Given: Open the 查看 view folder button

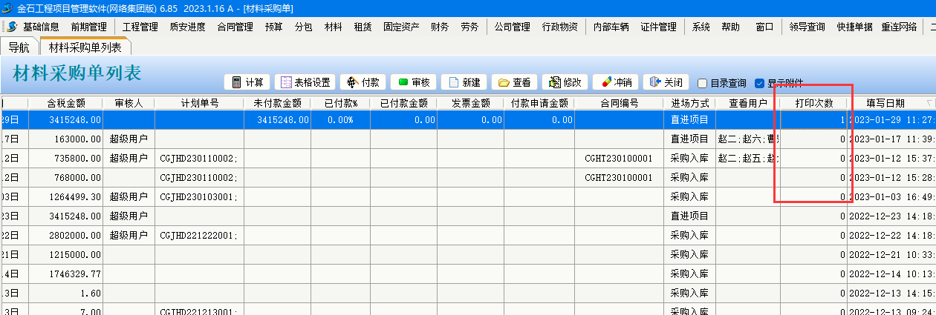Looking at the screenshot, I should click(514, 82).
